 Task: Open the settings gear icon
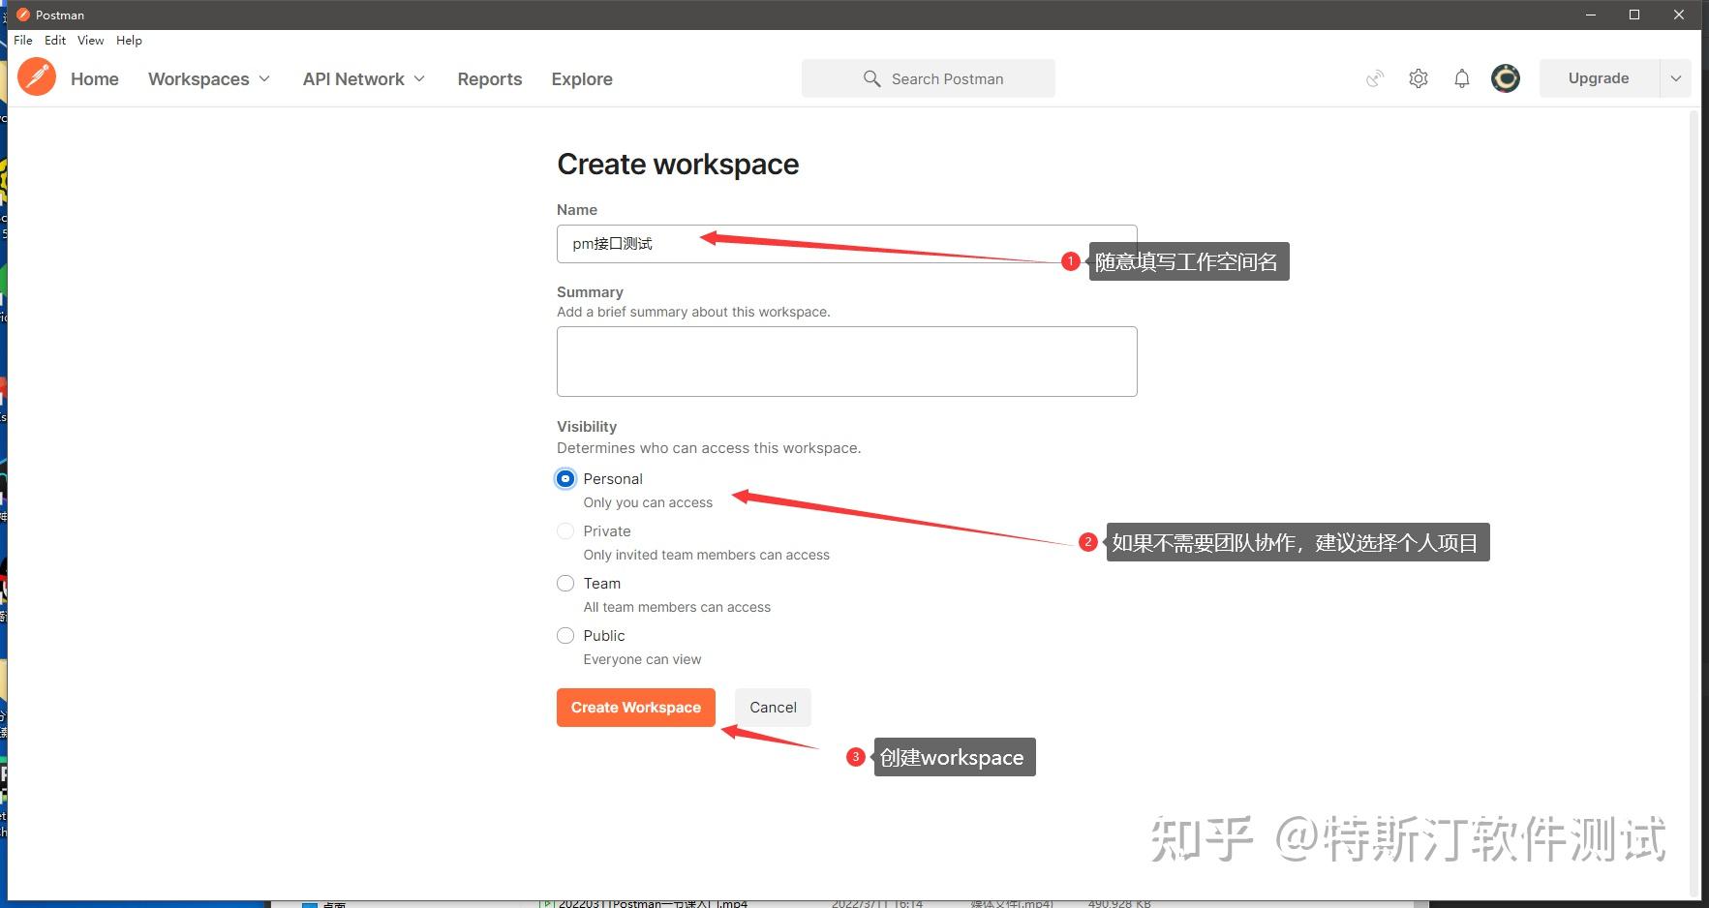(x=1419, y=78)
